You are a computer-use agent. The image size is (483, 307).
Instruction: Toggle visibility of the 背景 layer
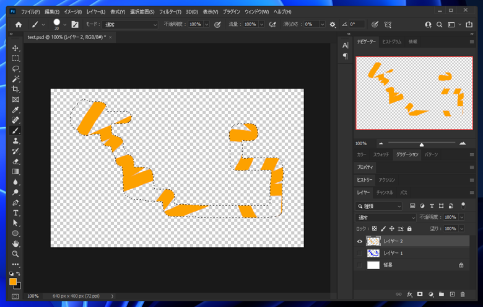[x=360, y=265]
